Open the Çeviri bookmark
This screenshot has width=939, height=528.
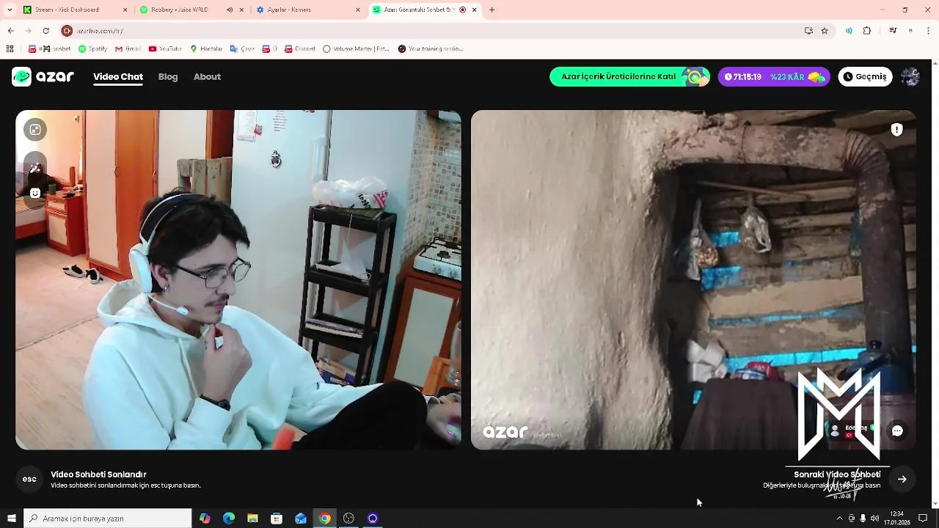[242, 49]
